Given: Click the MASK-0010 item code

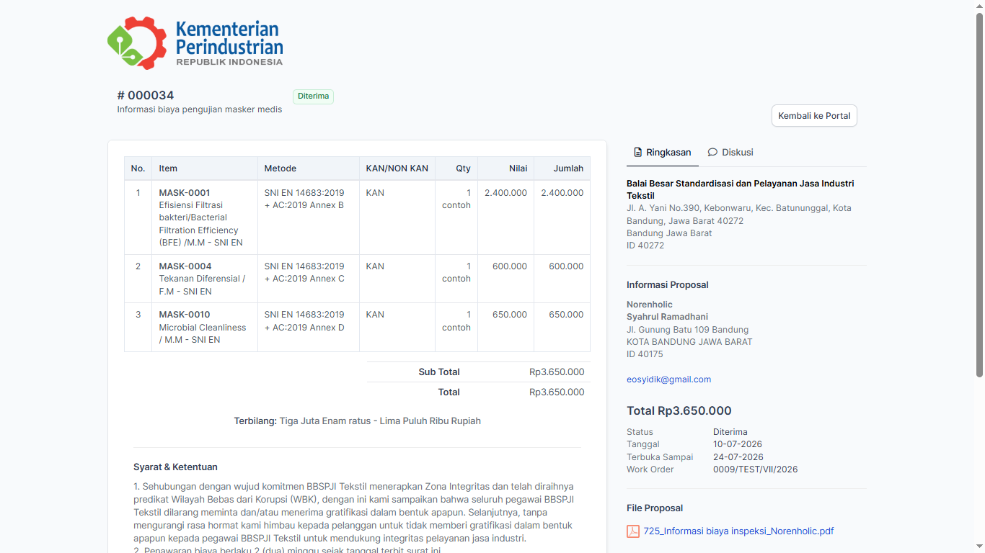Looking at the screenshot, I should point(185,315).
